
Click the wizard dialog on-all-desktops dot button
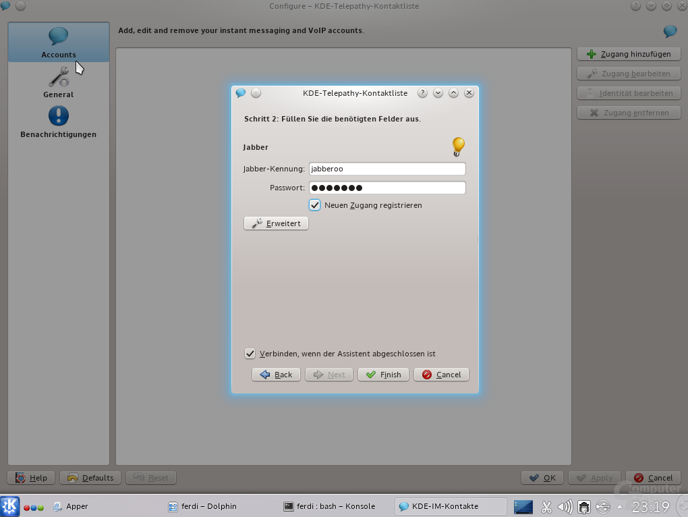pyautogui.click(x=256, y=93)
